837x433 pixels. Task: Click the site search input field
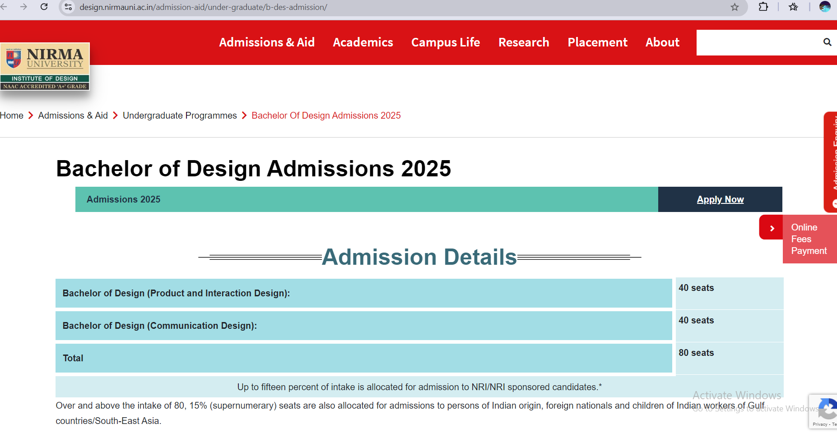pyautogui.click(x=758, y=42)
